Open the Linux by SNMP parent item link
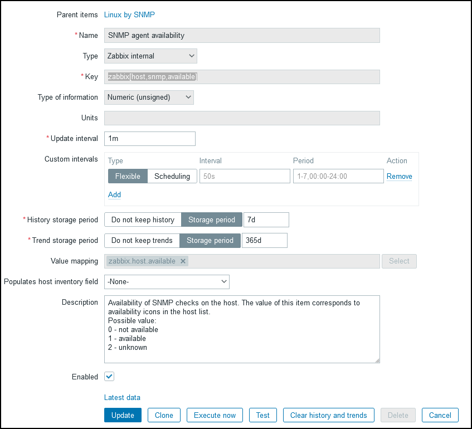 click(129, 14)
